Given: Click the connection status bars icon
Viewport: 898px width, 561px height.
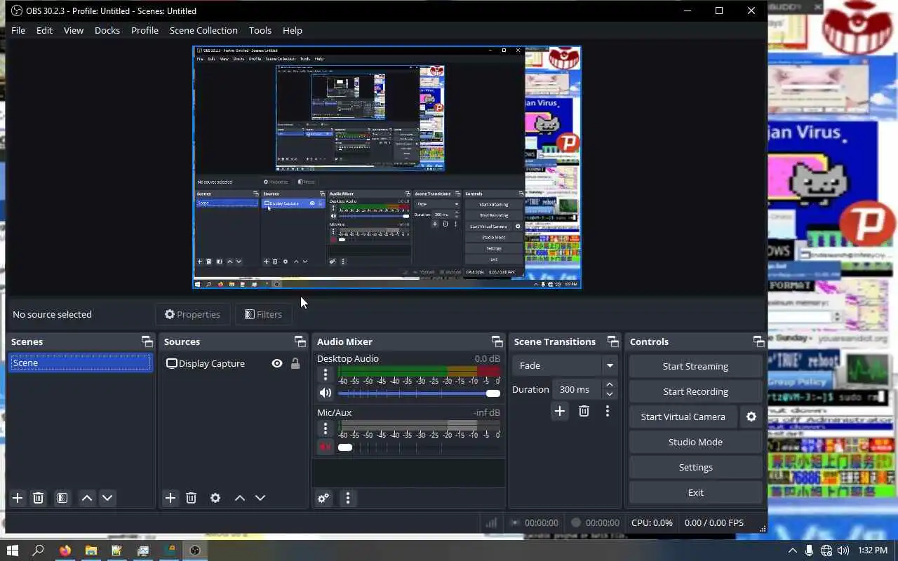Looking at the screenshot, I should 491,522.
